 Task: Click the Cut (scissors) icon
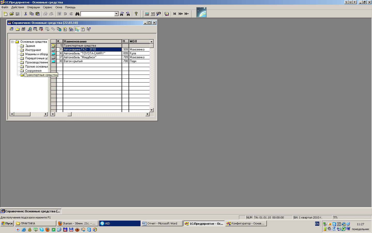[x=26, y=14]
